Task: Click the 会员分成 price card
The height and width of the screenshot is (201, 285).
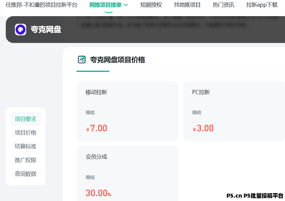Action: (x=127, y=174)
